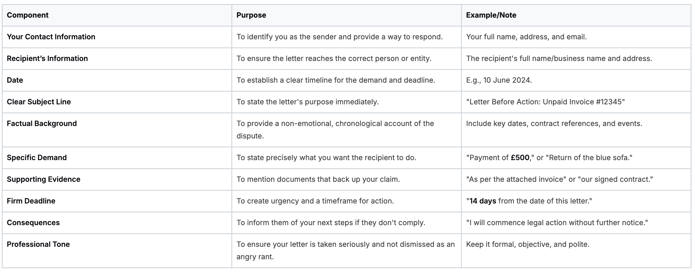
Task: Click the bold '14 days' text
Action: (x=482, y=201)
